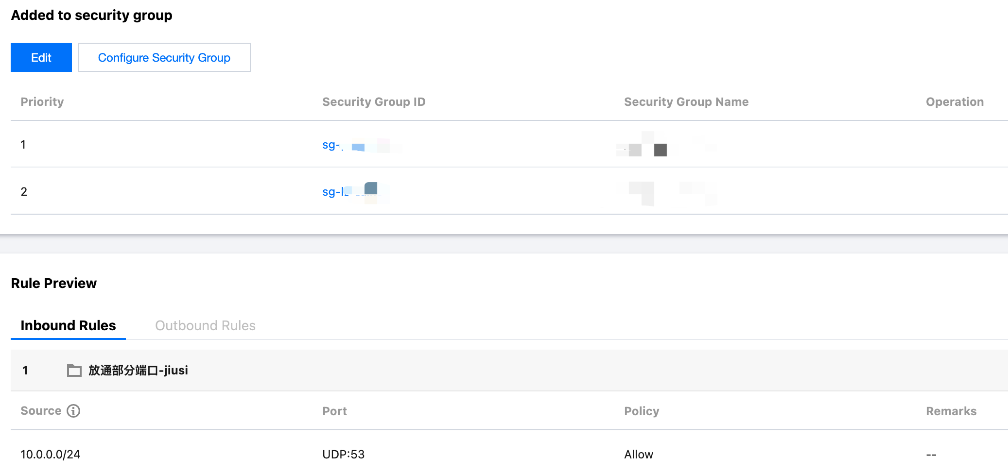Image resolution: width=1008 pixels, height=473 pixels.
Task: Expand the 放通部分端口-jiusi rule group
Action: pos(138,371)
